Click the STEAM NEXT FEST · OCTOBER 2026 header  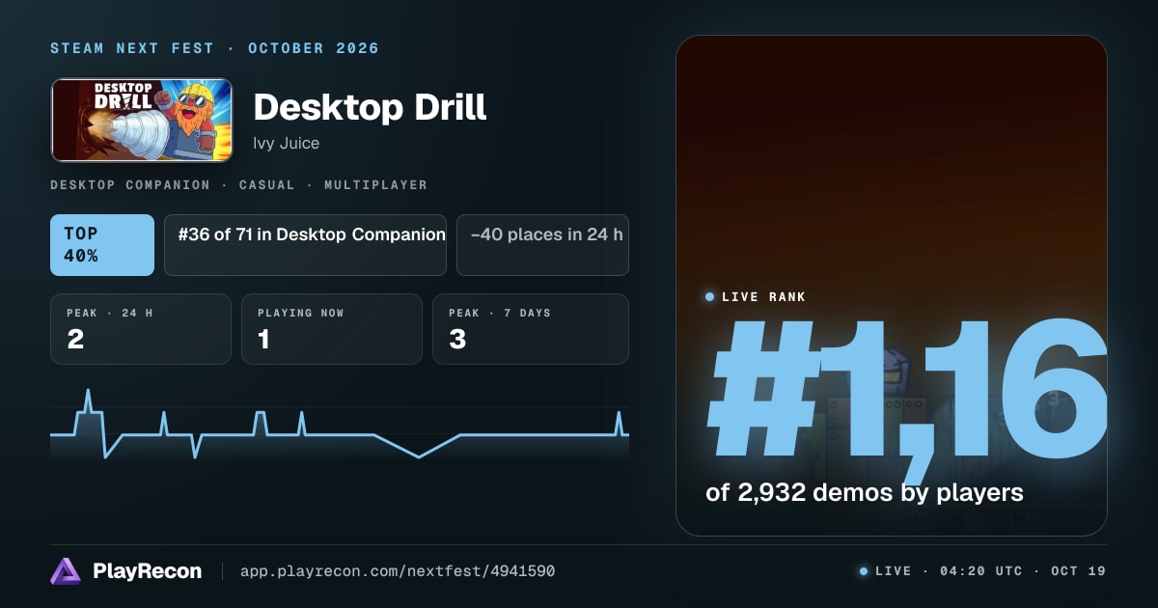(x=215, y=48)
